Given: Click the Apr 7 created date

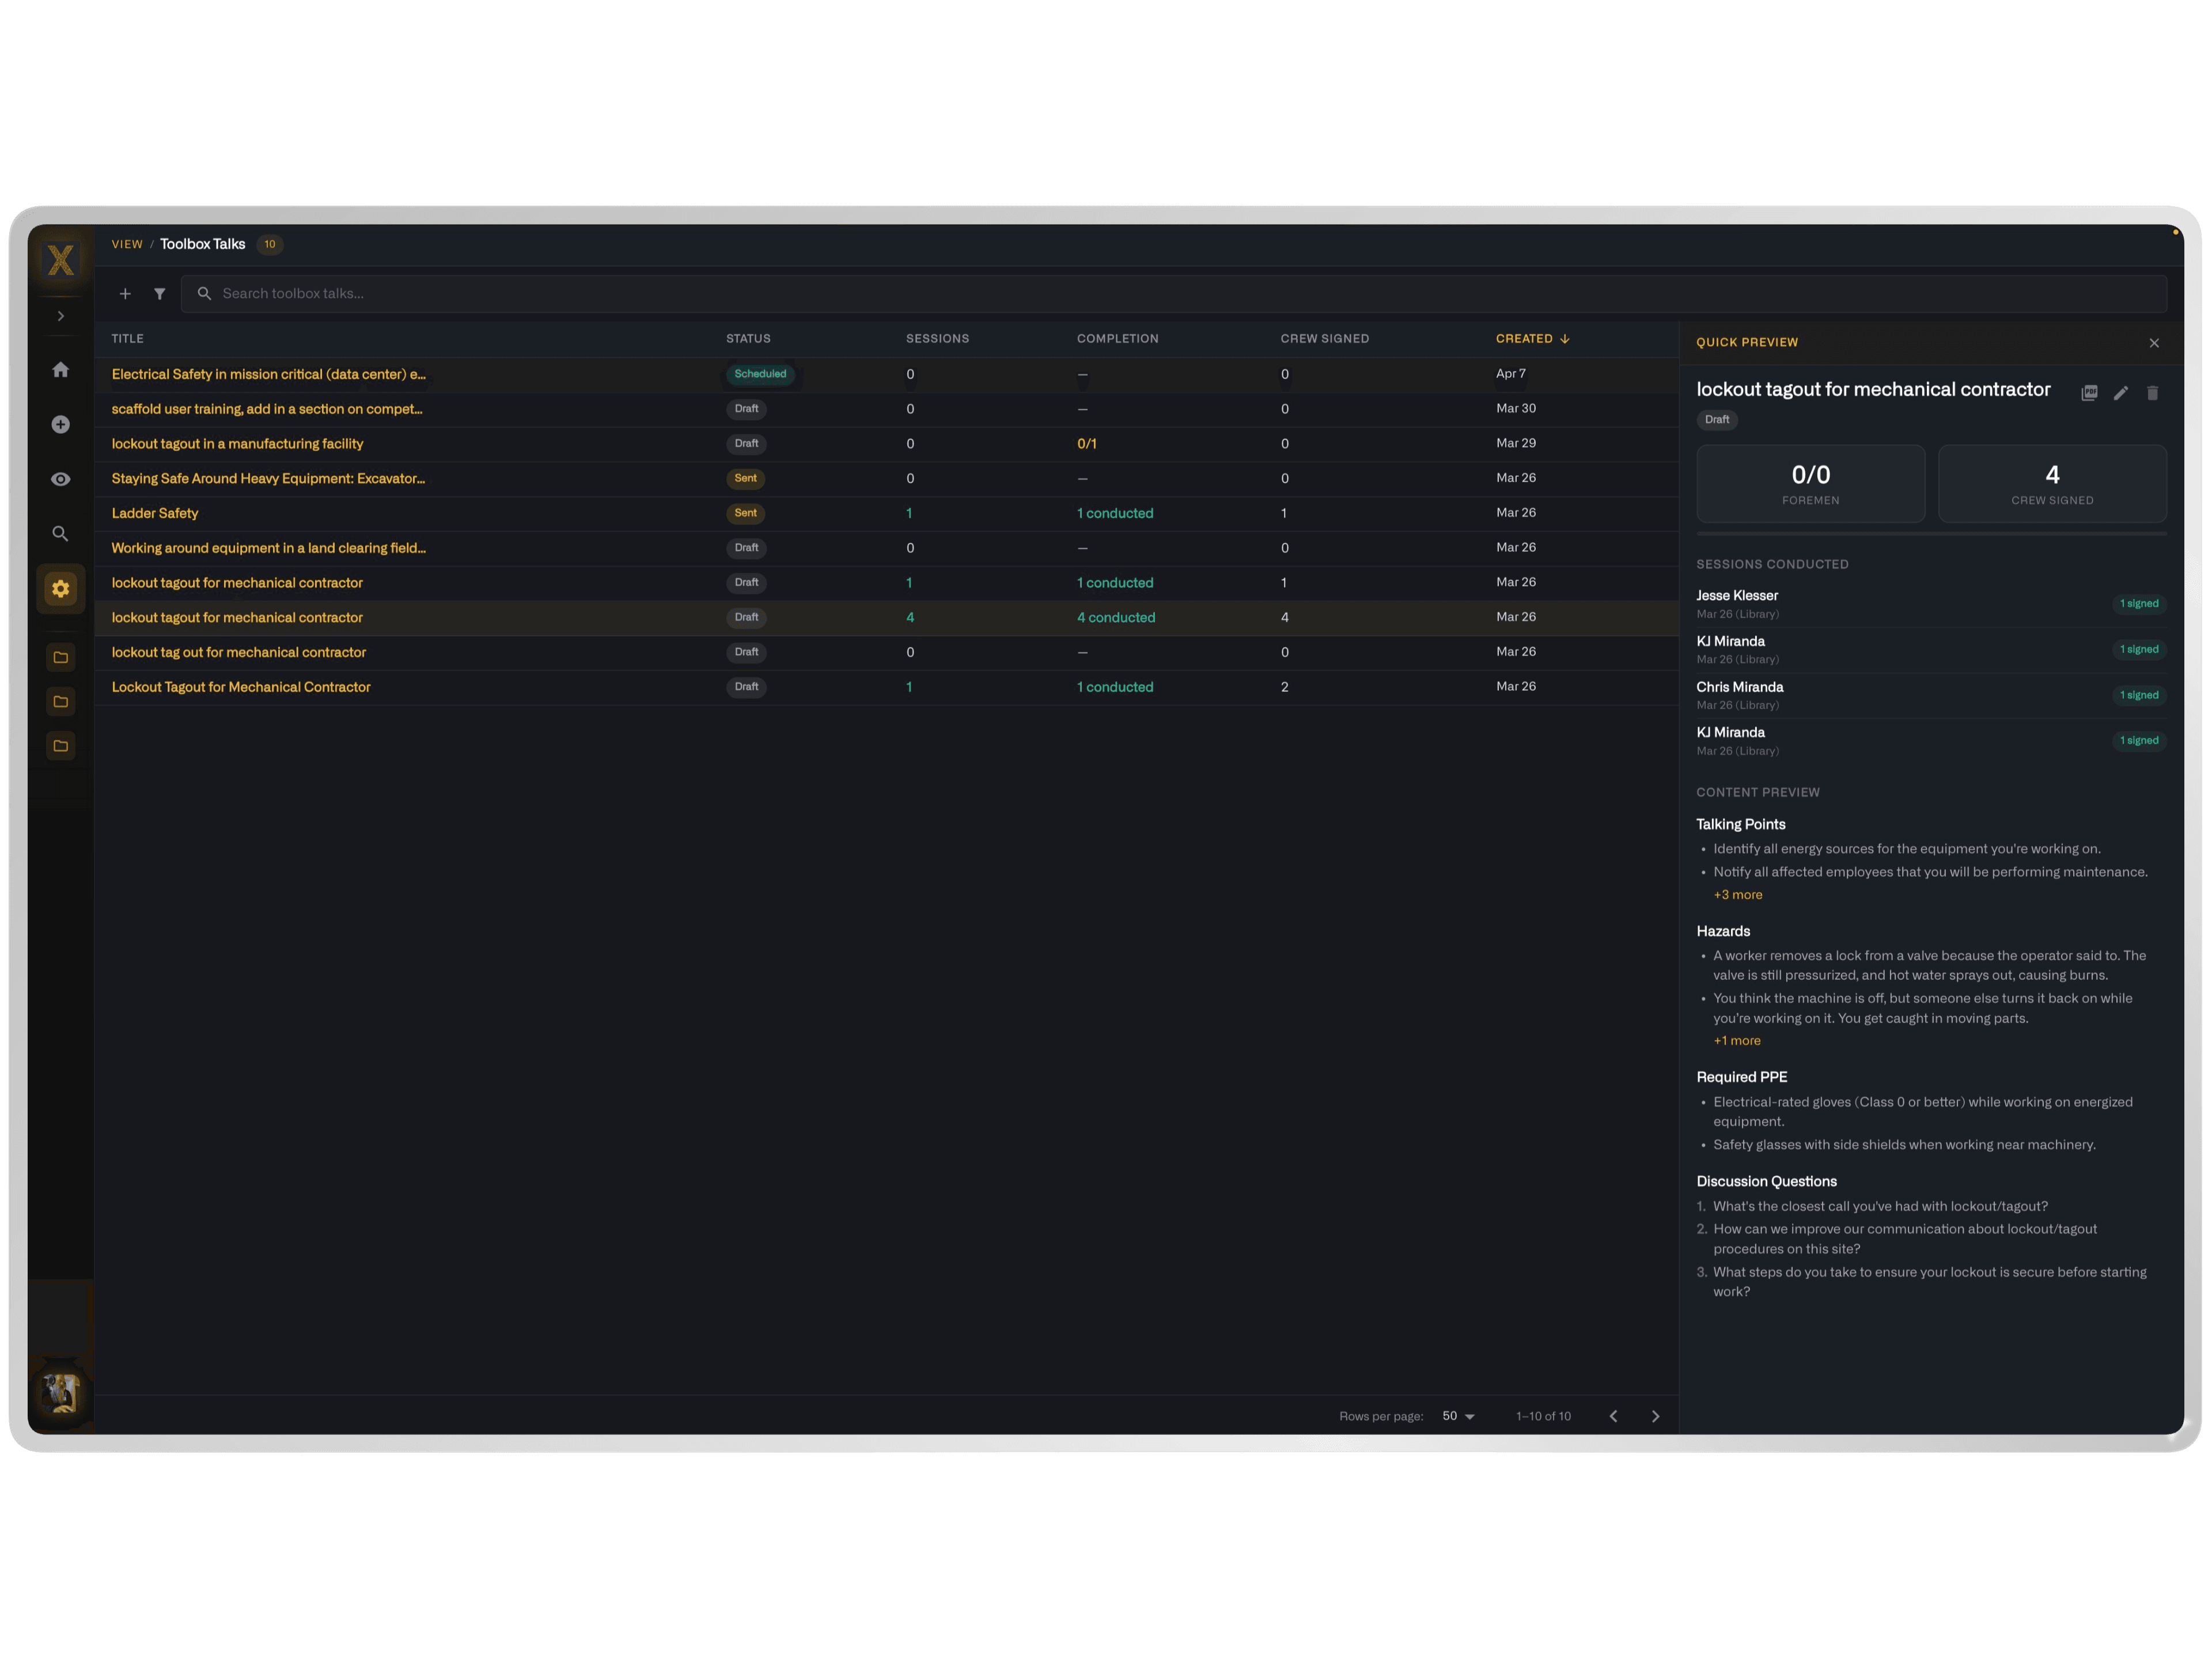Looking at the screenshot, I should pos(1510,374).
